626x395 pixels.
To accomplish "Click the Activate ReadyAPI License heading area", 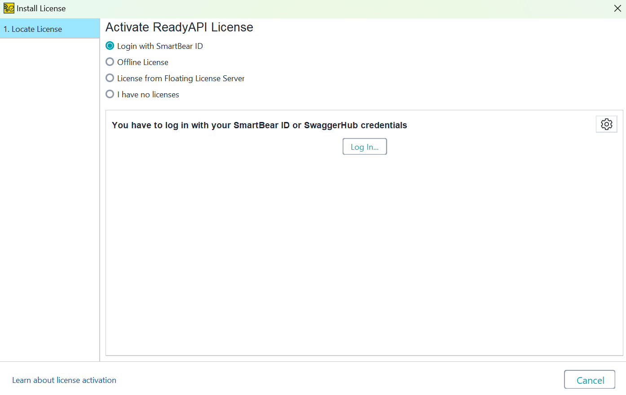I will tap(179, 27).
